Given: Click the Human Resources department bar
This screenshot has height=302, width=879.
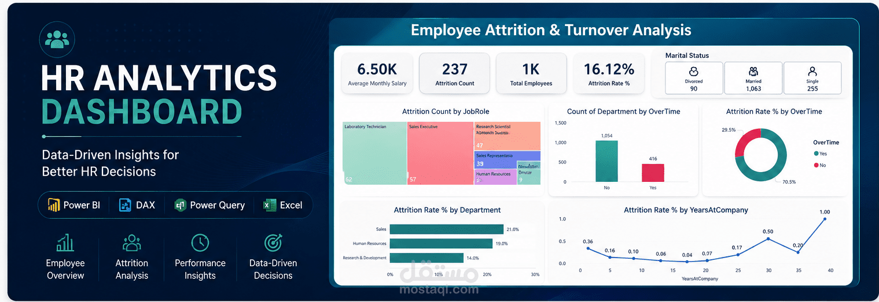Looking at the screenshot, I should tap(441, 244).
